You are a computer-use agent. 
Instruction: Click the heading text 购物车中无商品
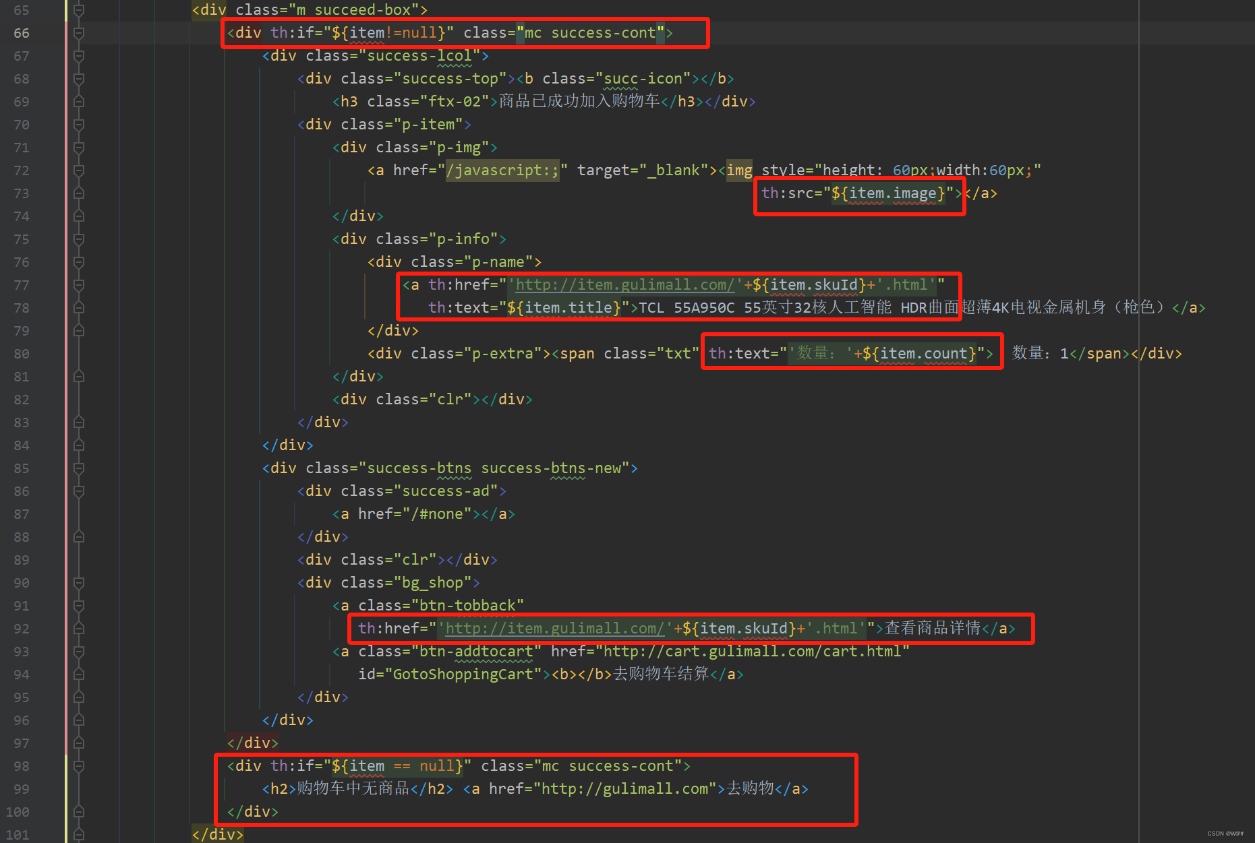point(353,789)
